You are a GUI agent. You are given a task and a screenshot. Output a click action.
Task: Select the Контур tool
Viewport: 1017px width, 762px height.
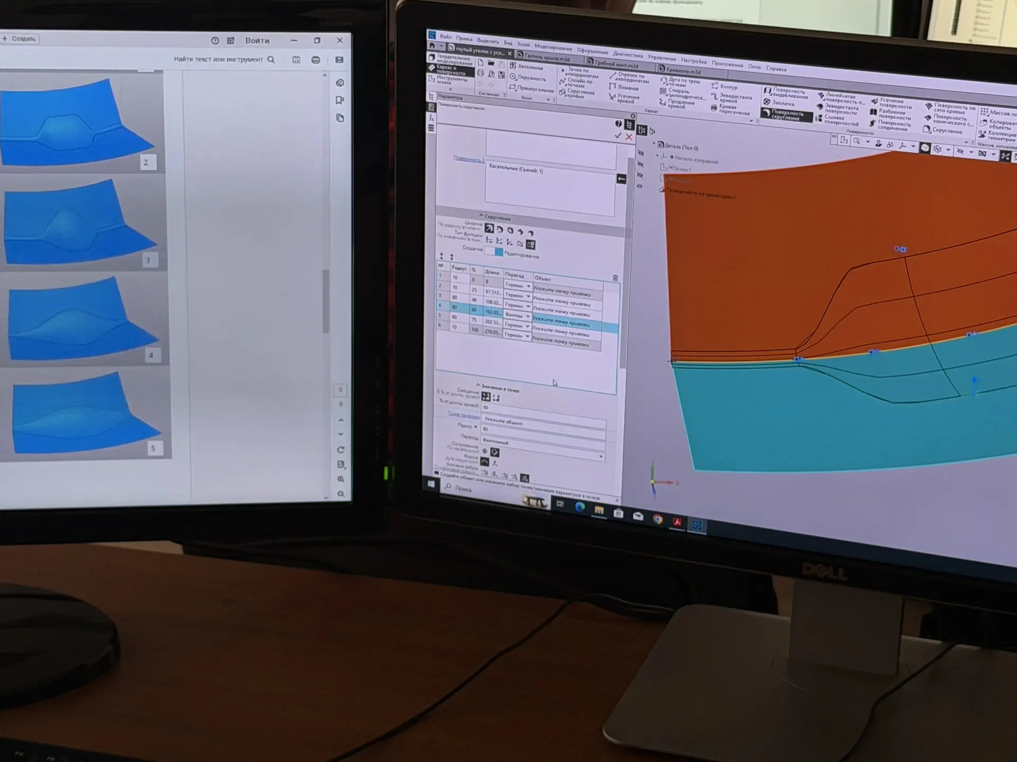(725, 86)
